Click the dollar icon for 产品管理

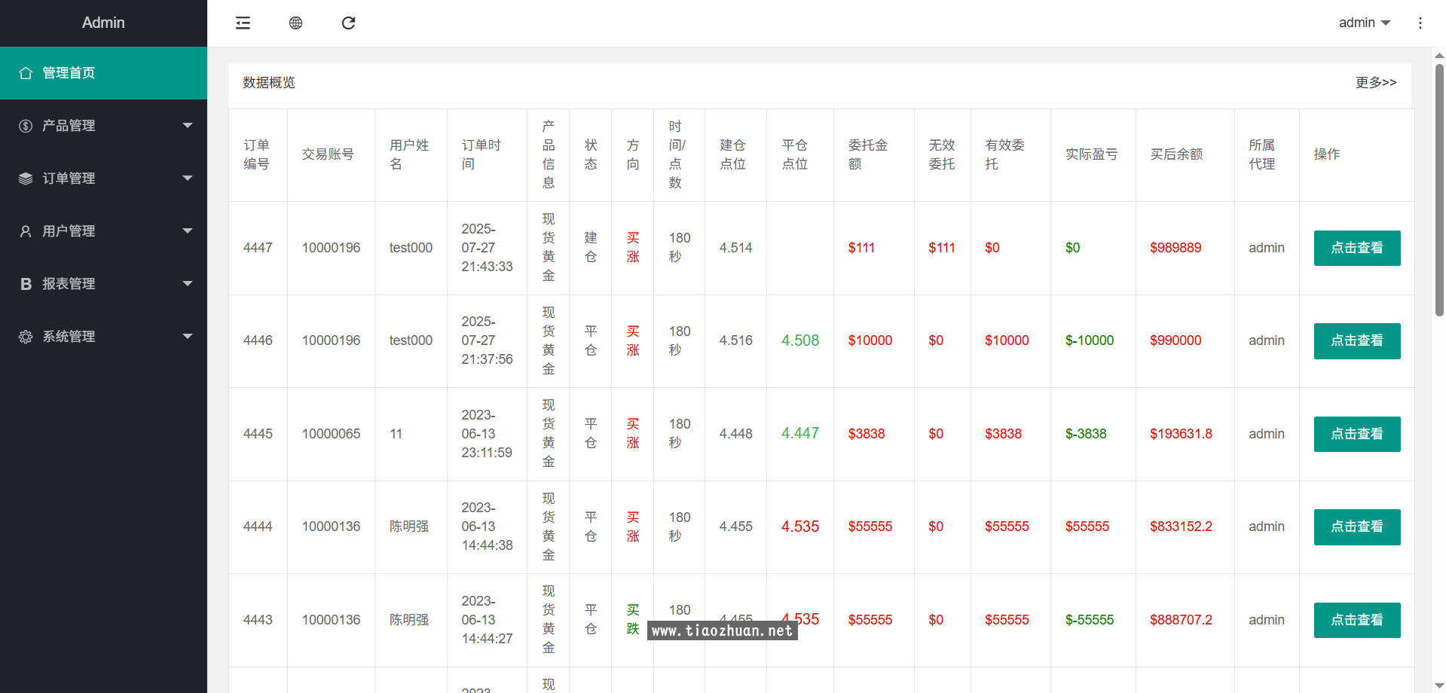point(26,126)
